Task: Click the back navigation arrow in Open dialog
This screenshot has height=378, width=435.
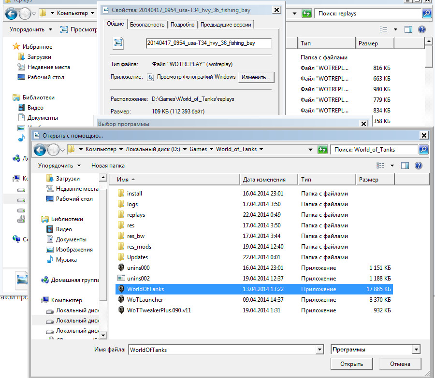Action: click(x=40, y=150)
